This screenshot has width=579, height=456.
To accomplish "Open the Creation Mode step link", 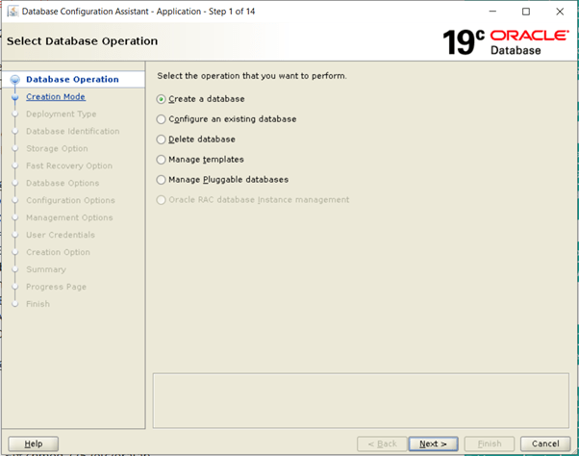I will [55, 97].
